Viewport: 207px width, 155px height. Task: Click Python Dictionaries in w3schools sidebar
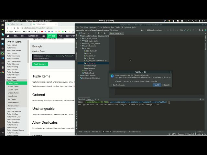pos(14,111)
